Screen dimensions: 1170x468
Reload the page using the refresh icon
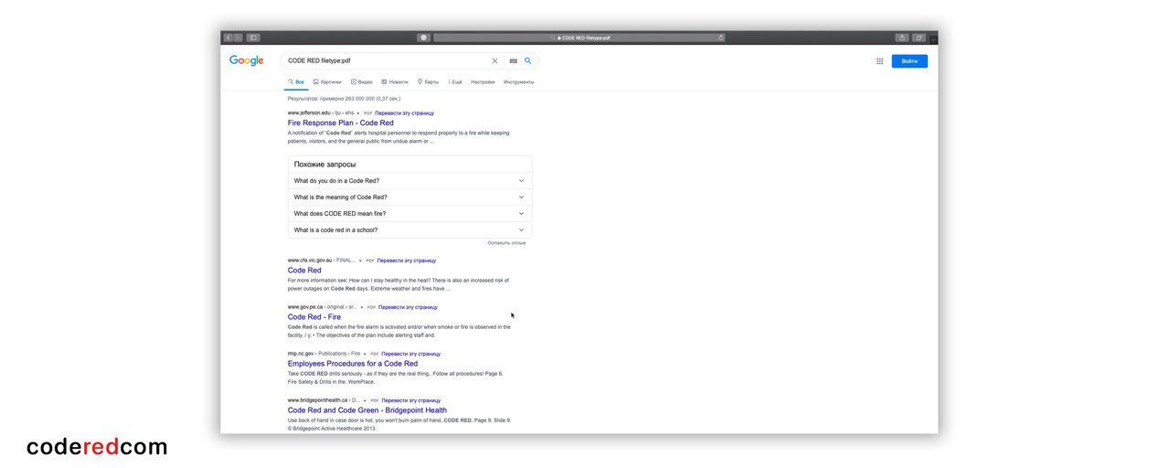point(720,37)
